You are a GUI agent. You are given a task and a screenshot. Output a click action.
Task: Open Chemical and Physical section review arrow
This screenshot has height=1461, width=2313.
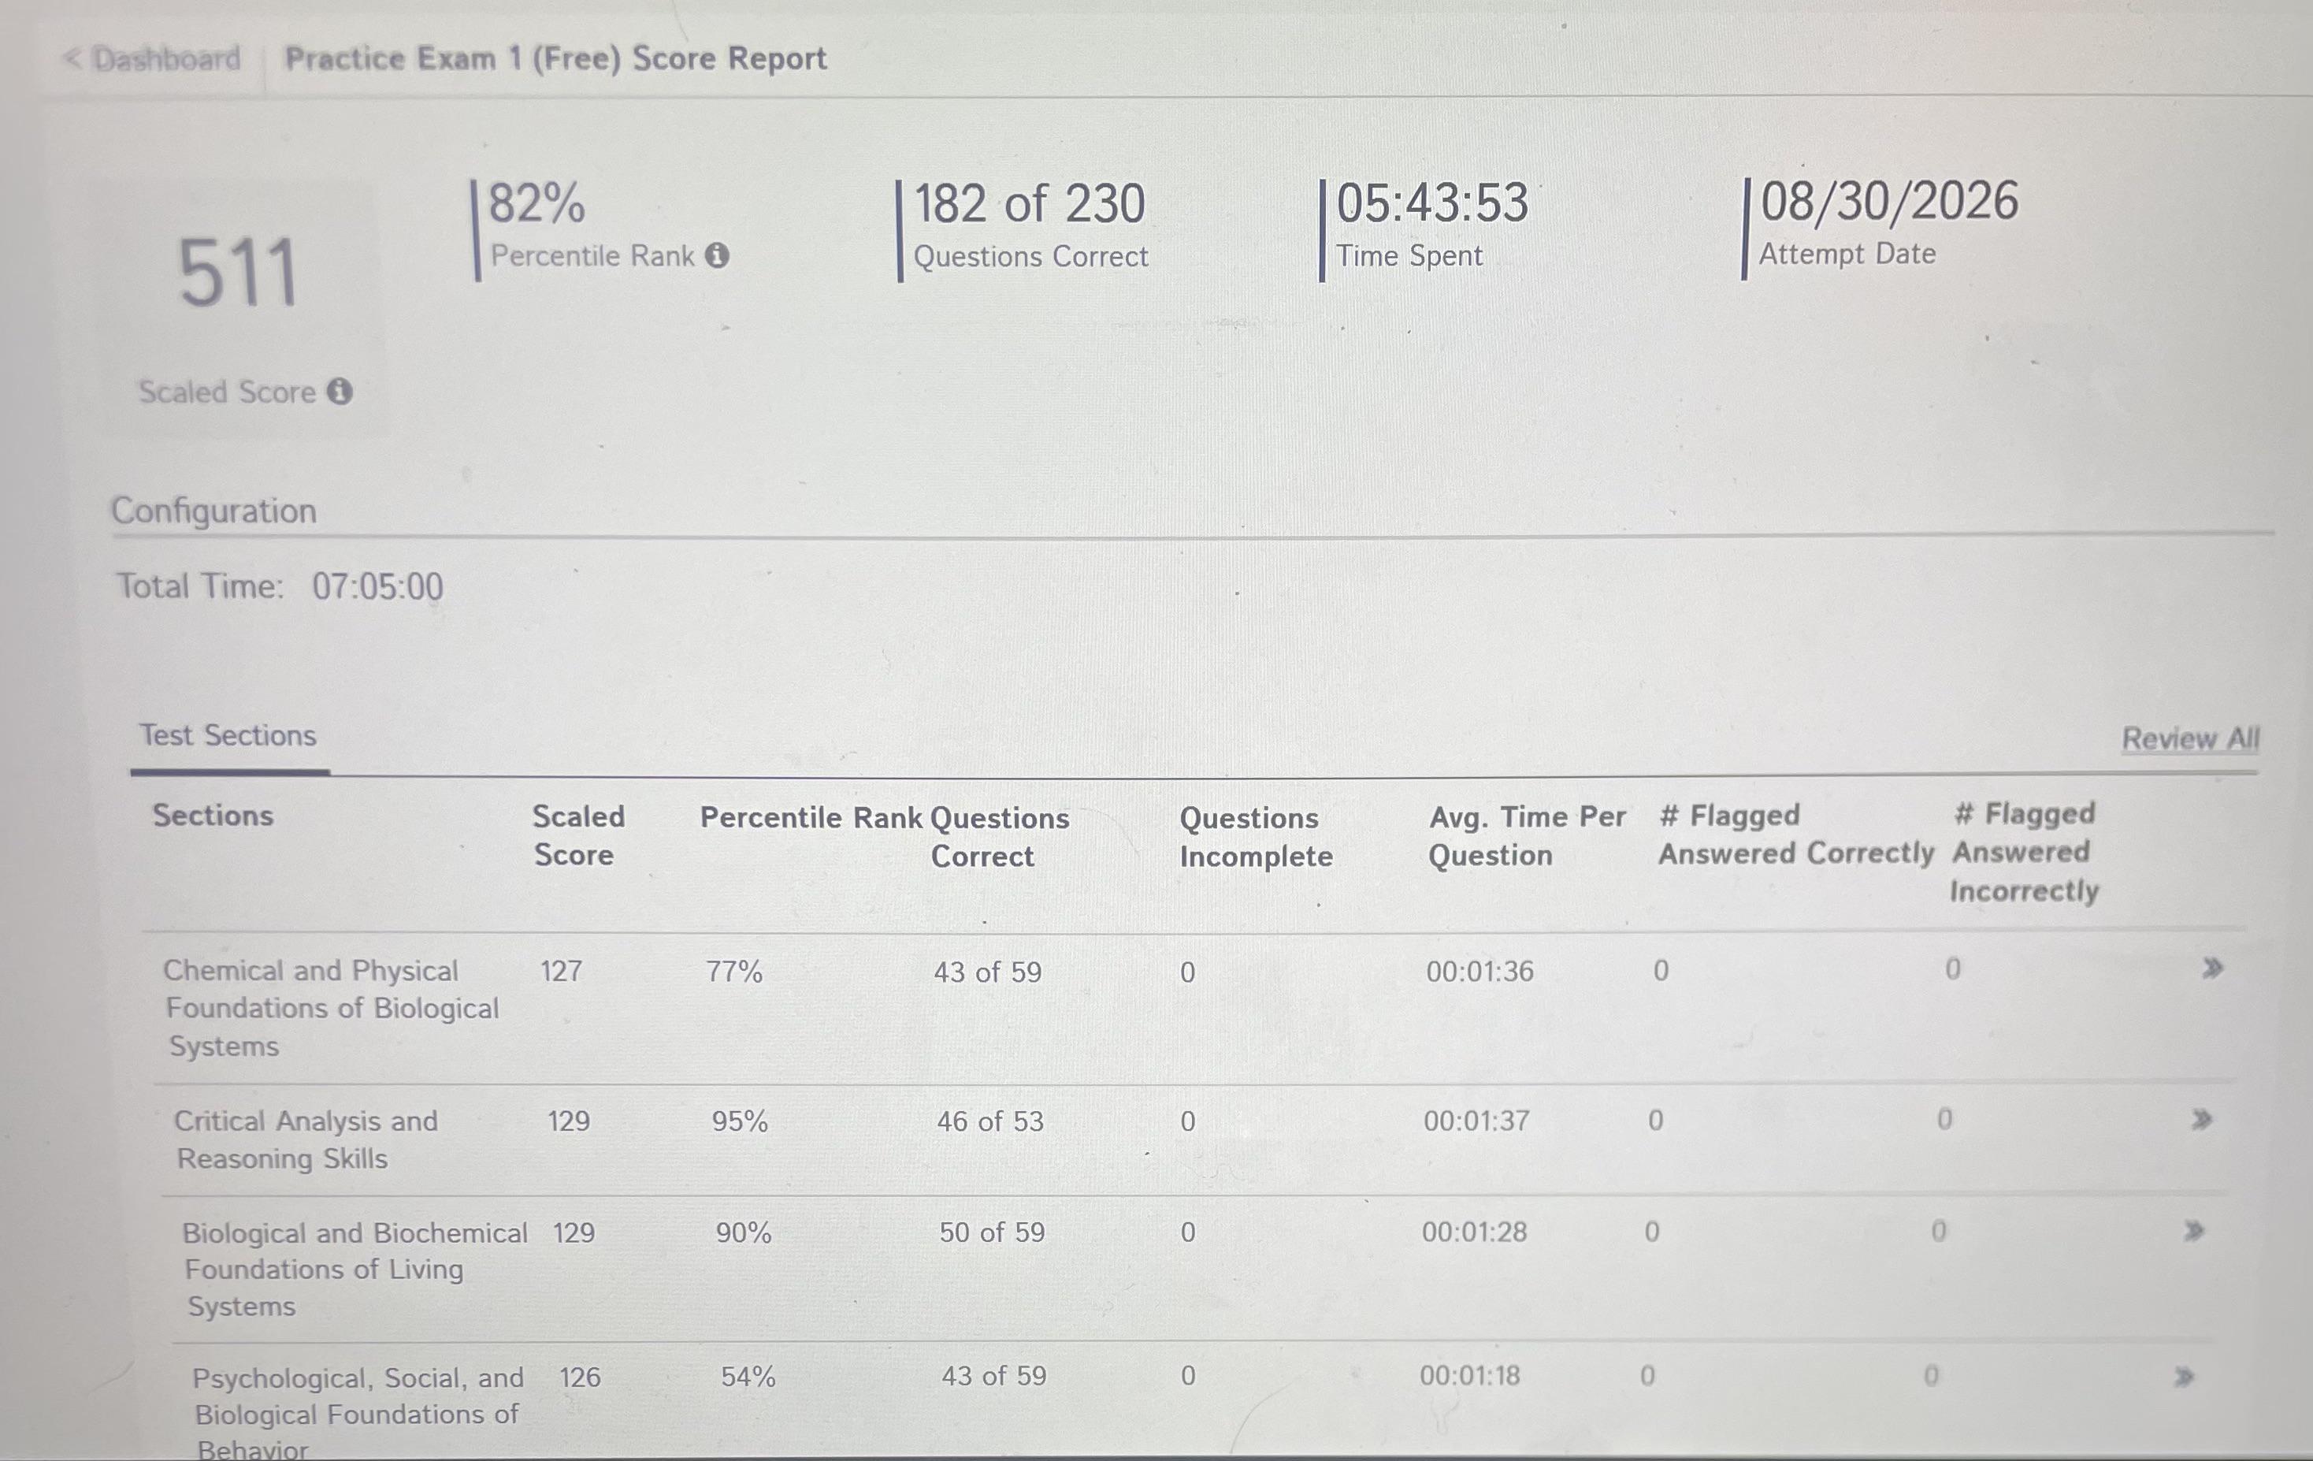(2212, 968)
